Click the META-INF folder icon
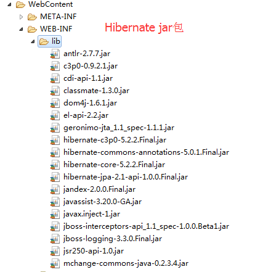The width and height of the screenshot is (266, 272). pos(32,17)
